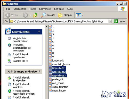Collapse the Képműveletek panel
This screenshot has height=99, width=129.
coord(39,32)
